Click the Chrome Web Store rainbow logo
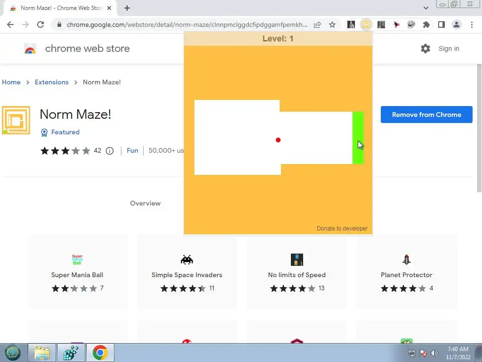 (30, 49)
